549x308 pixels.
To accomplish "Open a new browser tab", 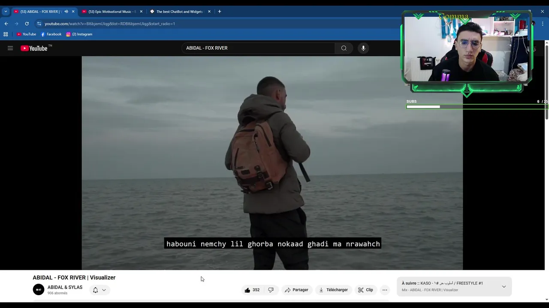I will pyautogui.click(x=219, y=12).
